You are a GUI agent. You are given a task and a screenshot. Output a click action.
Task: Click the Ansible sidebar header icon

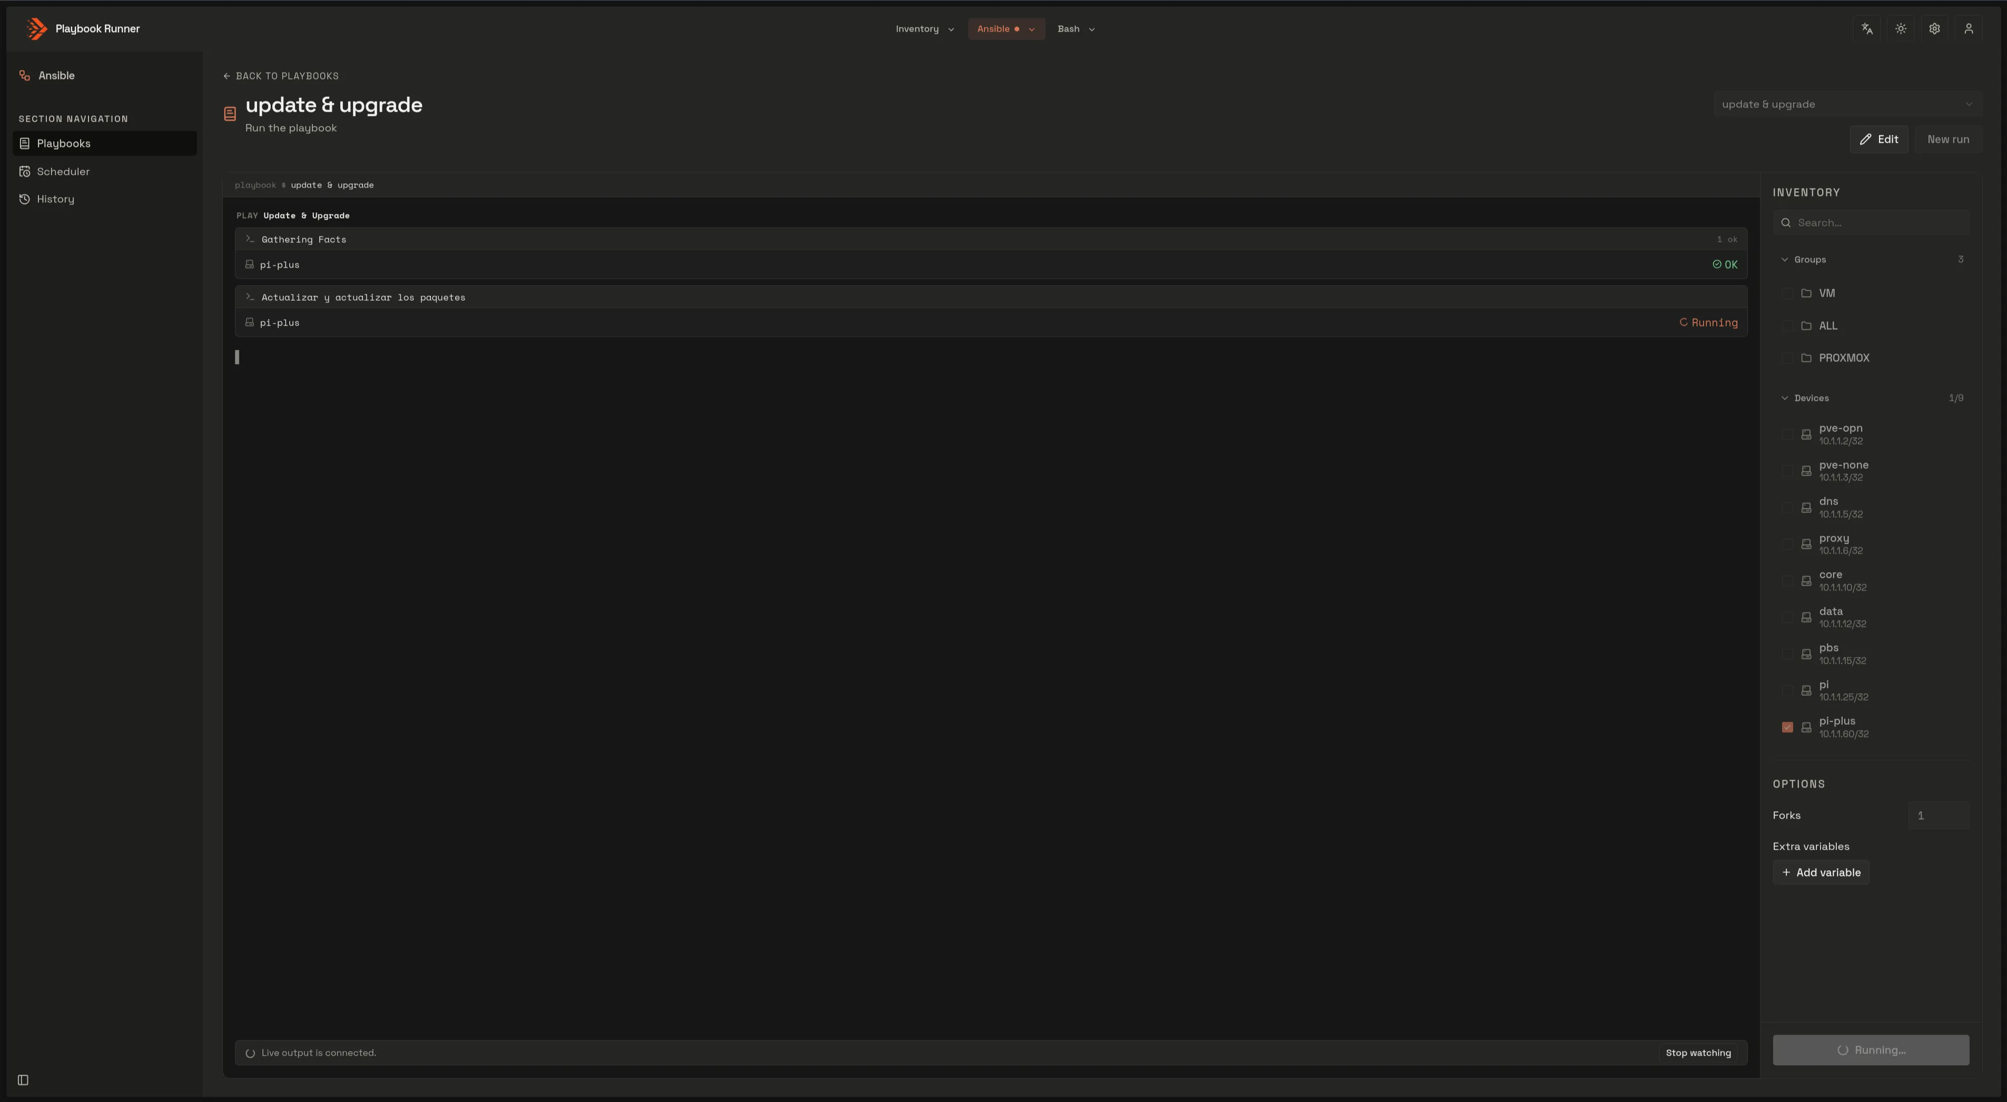tap(25, 76)
